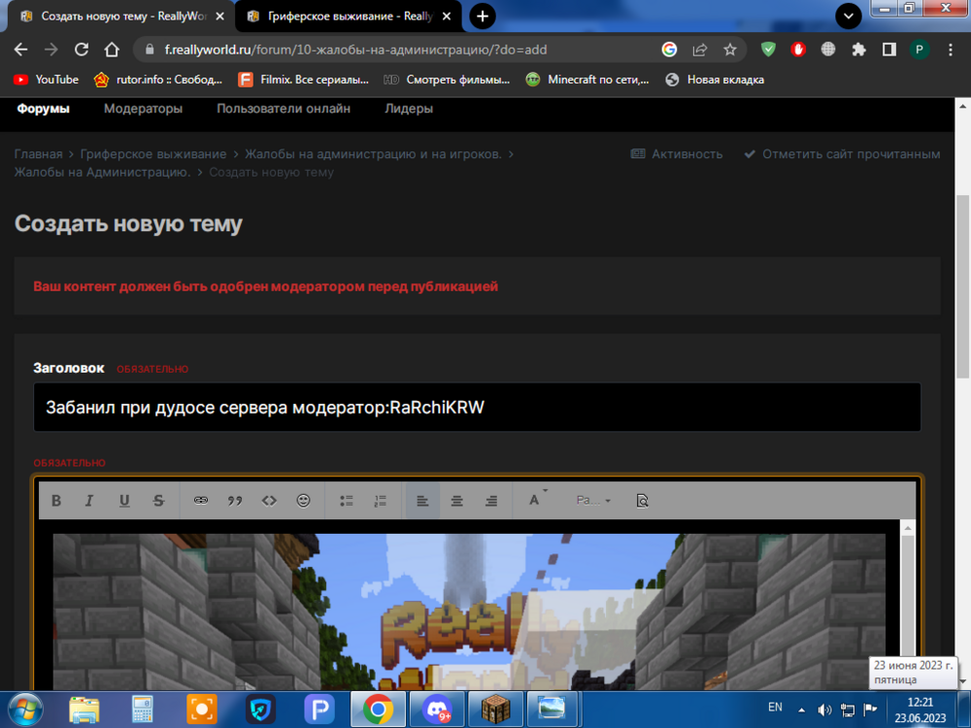Open the green shield extension

tap(768, 50)
